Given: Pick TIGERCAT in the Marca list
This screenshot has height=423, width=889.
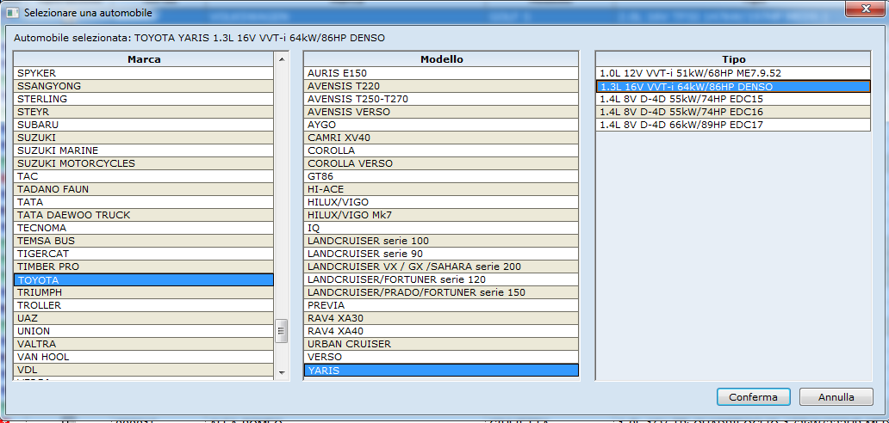Looking at the screenshot, I should click(x=144, y=254).
